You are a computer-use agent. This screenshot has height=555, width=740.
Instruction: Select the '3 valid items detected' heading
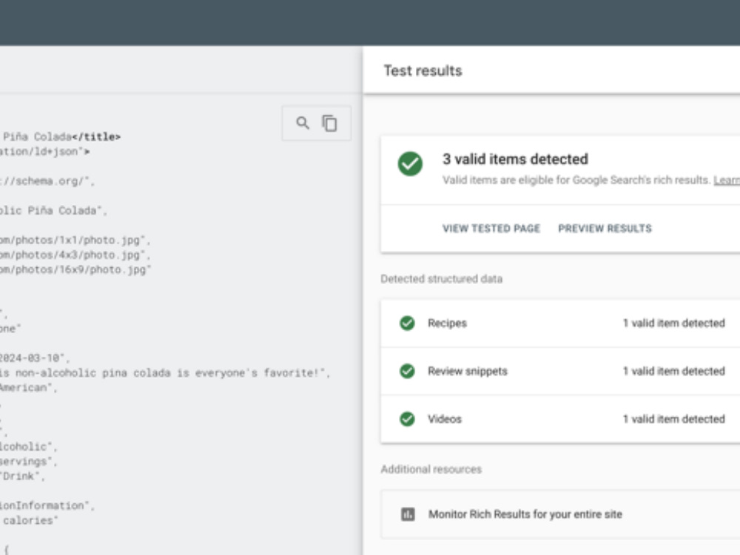click(515, 160)
